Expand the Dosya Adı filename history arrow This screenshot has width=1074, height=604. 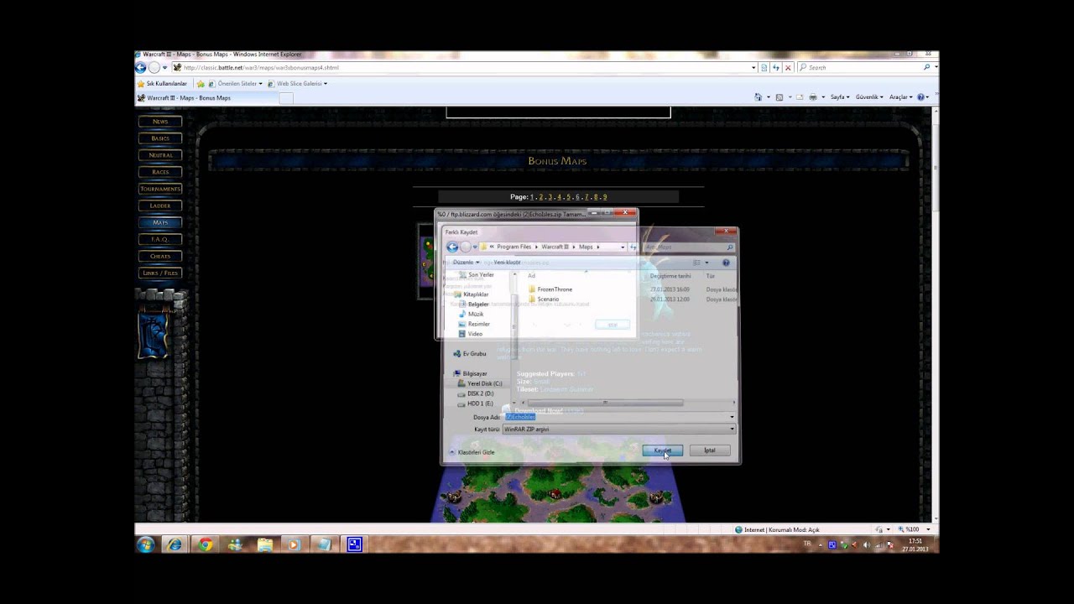[x=732, y=417]
